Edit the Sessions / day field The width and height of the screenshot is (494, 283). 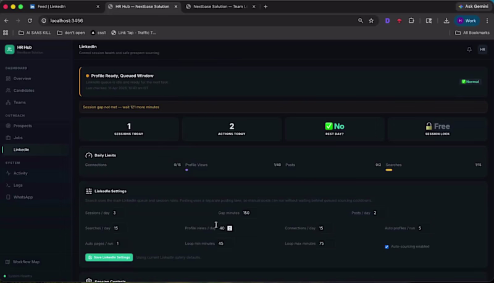(x=117, y=213)
